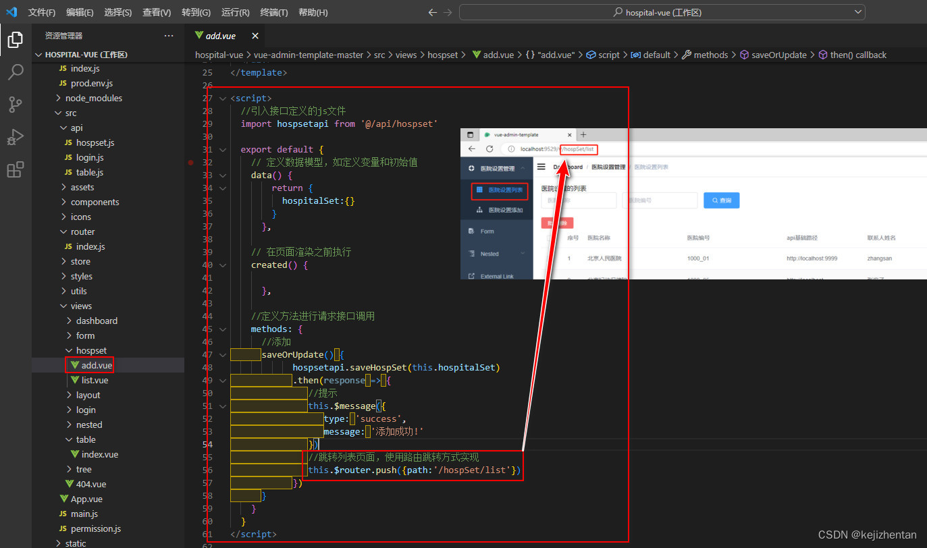Viewport: 927px width, 548px height.
Task: Toggle the hamburger menu in browser preview
Action: (541, 167)
